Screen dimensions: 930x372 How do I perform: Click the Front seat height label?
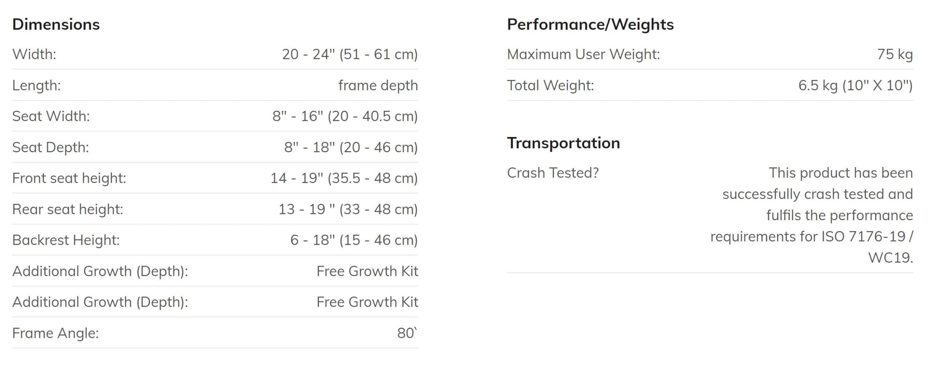pos(69,178)
